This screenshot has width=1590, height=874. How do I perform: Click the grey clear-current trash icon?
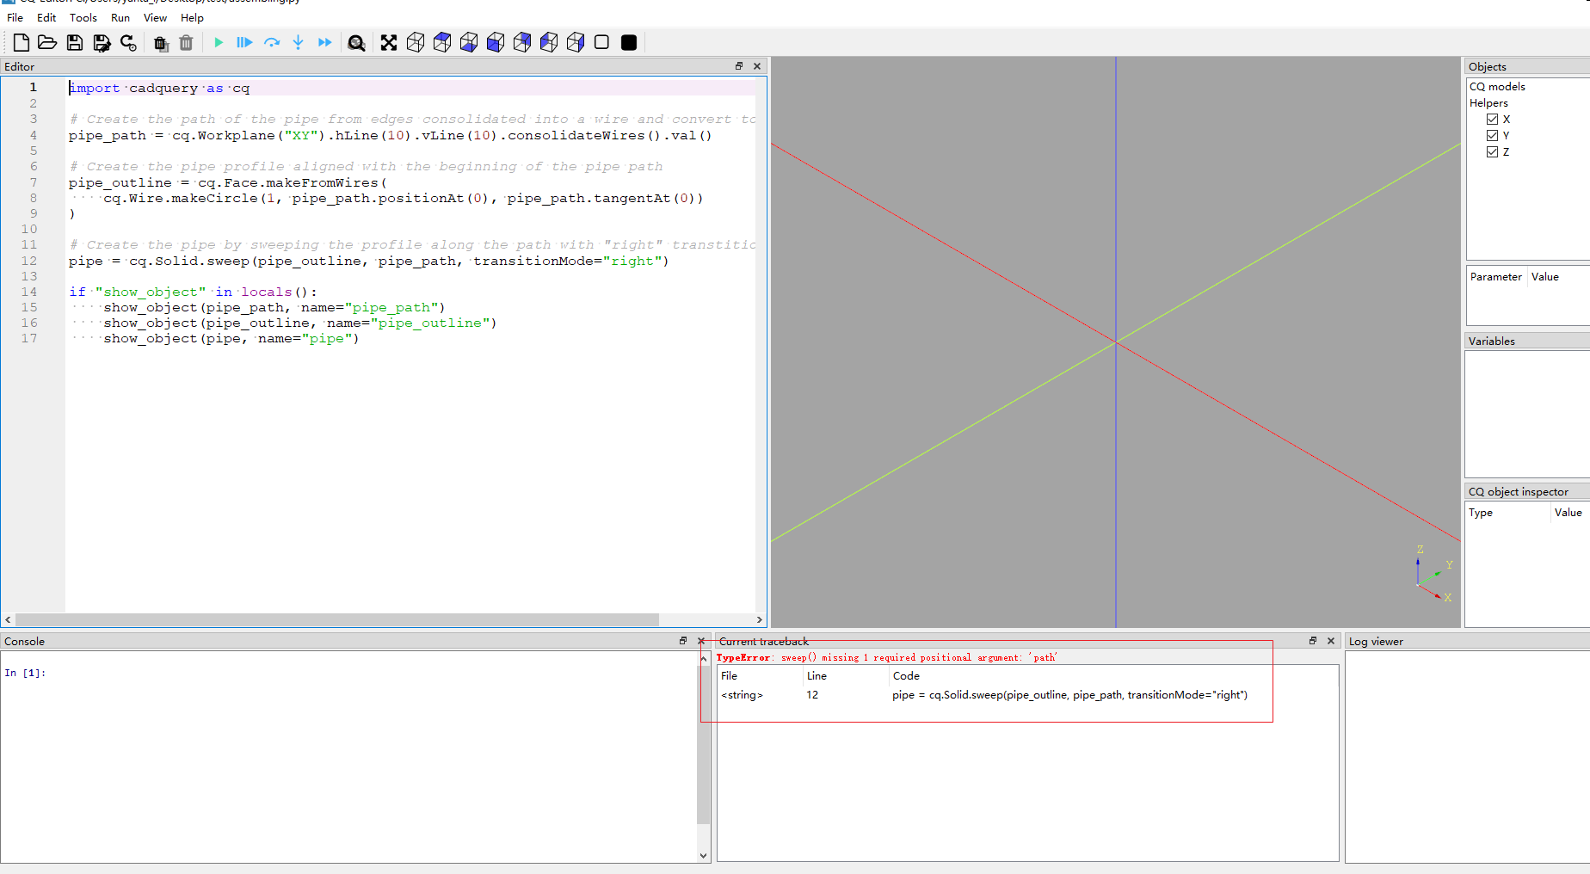[186, 42]
